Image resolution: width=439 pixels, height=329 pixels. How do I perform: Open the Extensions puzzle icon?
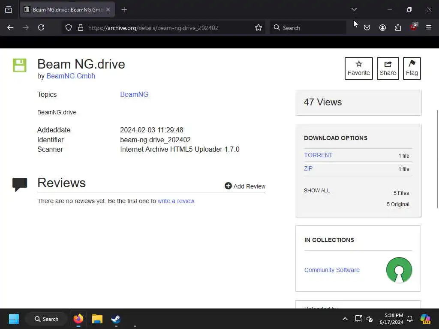398,27
